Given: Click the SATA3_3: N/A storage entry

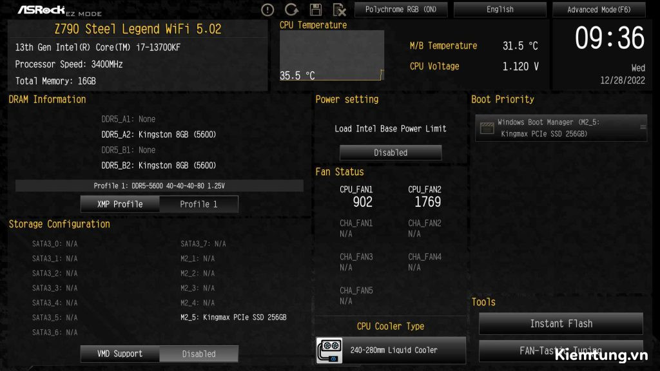Looking at the screenshot, I should tap(55, 288).
